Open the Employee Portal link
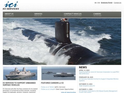124x93 pixels. (x=106, y=3)
